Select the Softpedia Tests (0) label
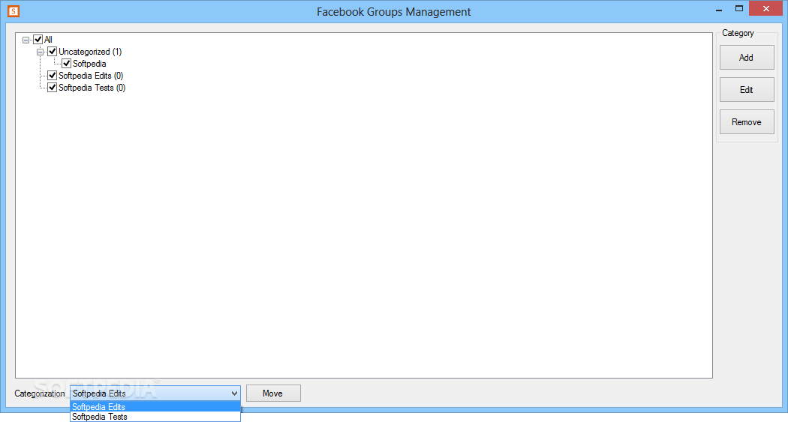The height and width of the screenshot is (422, 788). point(92,88)
